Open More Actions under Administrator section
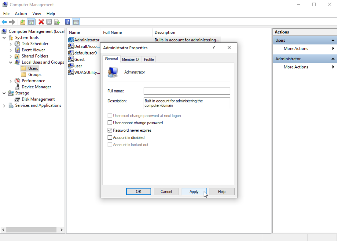The width and height of the screenshot is (337, 241). [x=305, y=67]
